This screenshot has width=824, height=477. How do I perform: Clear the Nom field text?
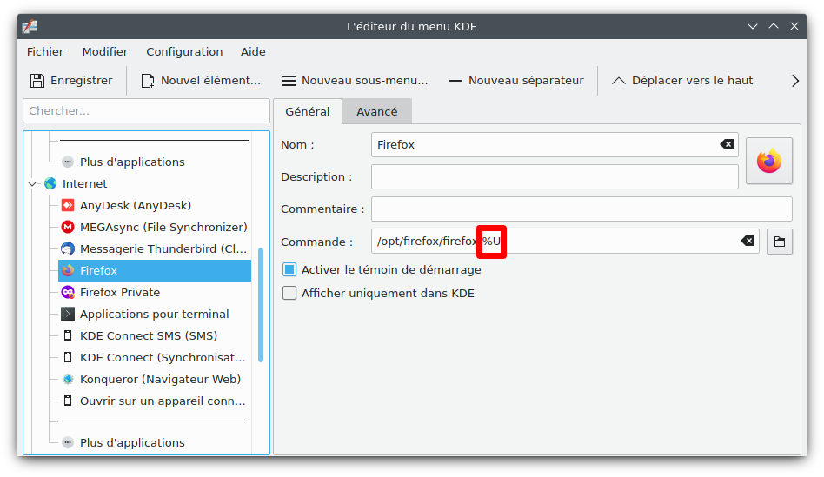pos(727,144)
